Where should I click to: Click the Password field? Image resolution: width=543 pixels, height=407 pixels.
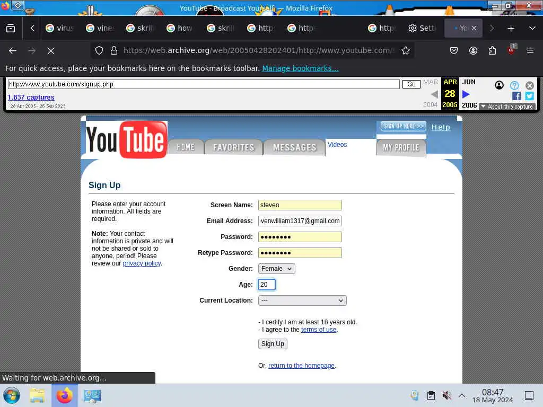pos(300,237)
